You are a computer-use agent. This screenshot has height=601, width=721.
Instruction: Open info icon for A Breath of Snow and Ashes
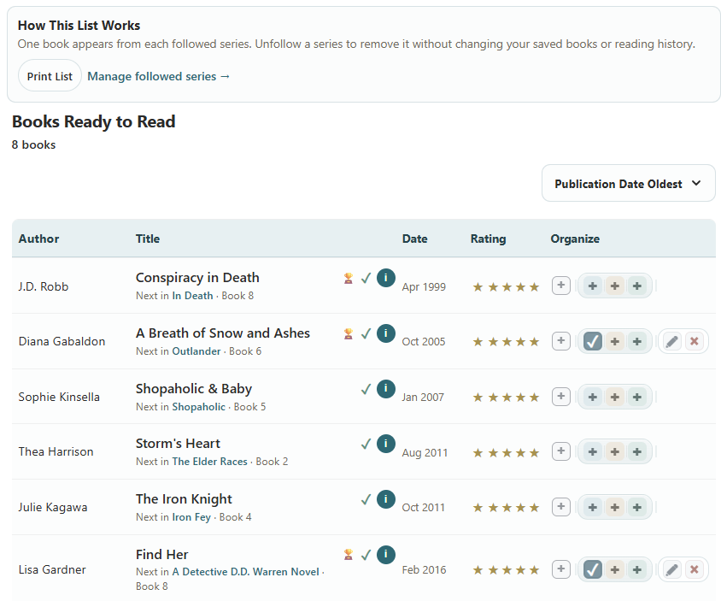(386, 333)
